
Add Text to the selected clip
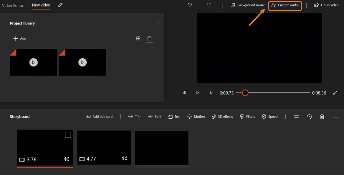[174, 117]
